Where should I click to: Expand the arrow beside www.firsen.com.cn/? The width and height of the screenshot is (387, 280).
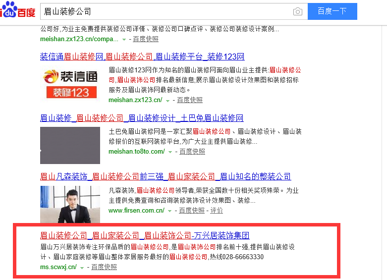click(x=170, y=211)
